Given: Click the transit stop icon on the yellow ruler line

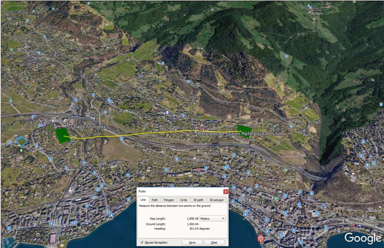Looking at the screenshot, I should 121,139.
